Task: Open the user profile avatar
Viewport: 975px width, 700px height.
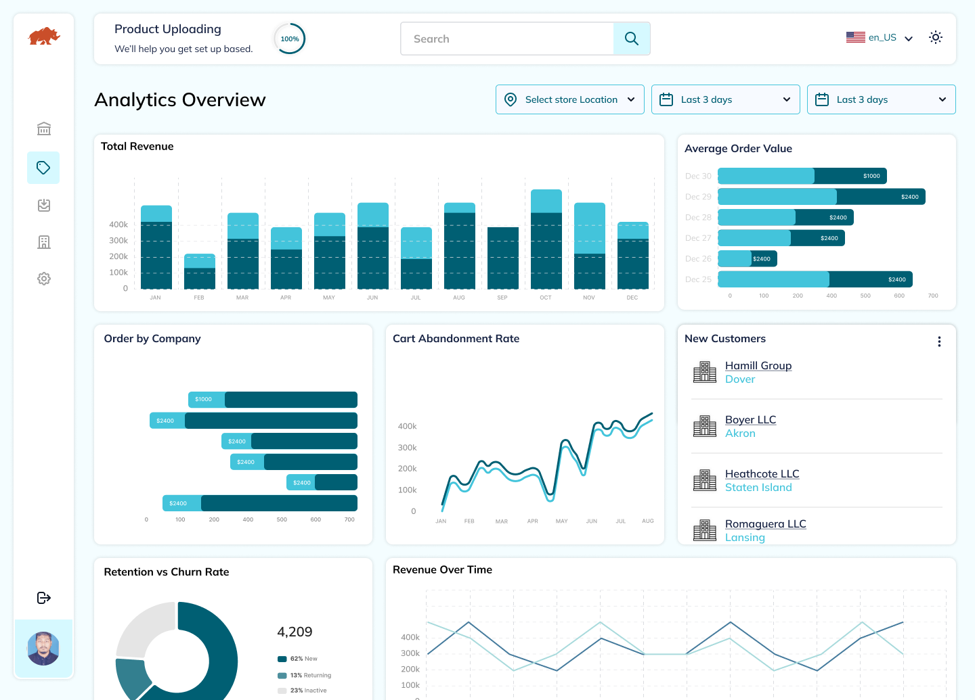Action: pyautogui.click(x=43, y=649)
